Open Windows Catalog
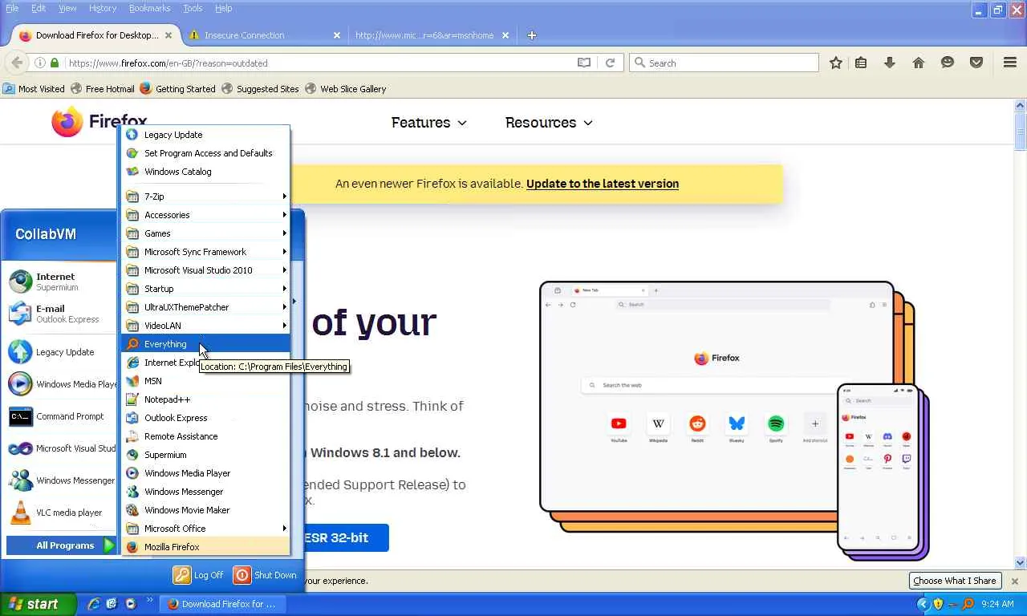Screen dimensions: 1027x616 [205, 172]
